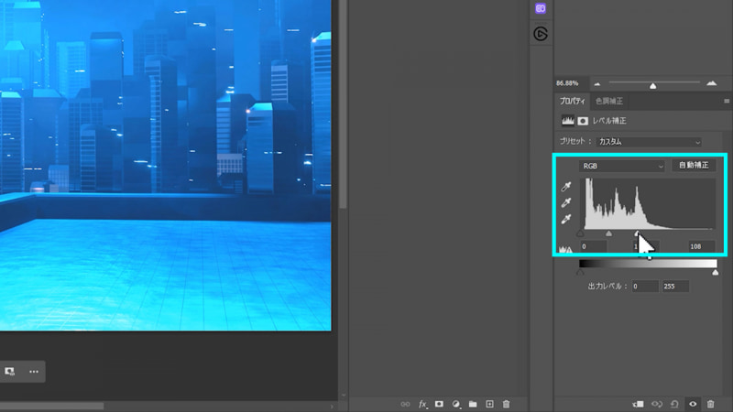
Task: Open purple plugin panel icon
Action: point(541,8)
